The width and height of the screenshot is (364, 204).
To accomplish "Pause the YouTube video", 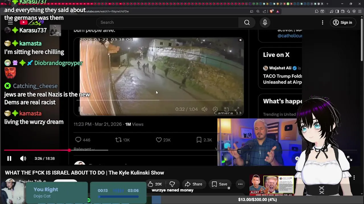I will click(9, 159).
